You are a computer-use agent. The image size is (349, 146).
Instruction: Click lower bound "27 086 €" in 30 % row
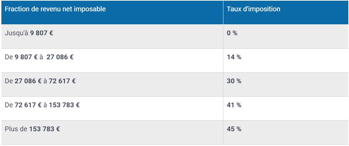28,81
